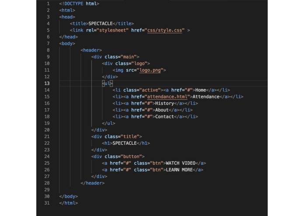Click the css/style.css link path
Image resolution: width=304 pixels, height=216 pixels.
[164, 30]
